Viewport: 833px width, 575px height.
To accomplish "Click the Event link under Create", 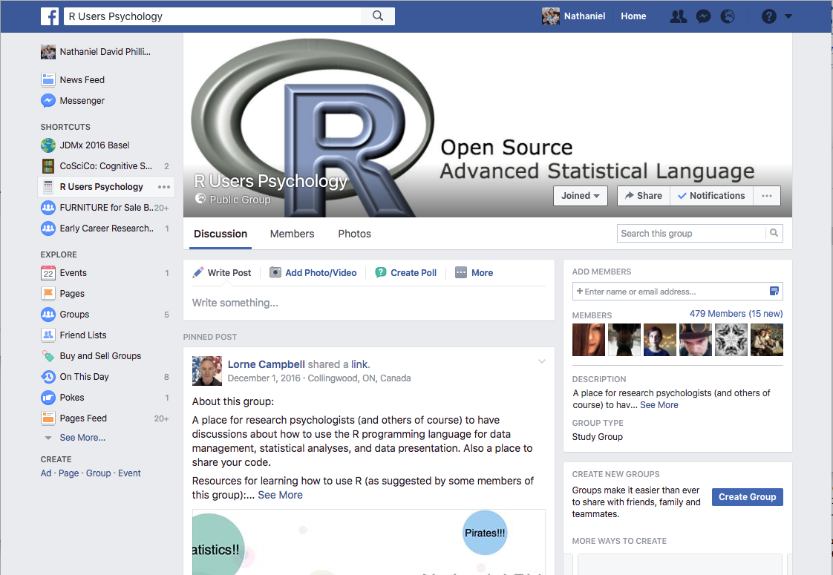I will [x=129, y=473].
